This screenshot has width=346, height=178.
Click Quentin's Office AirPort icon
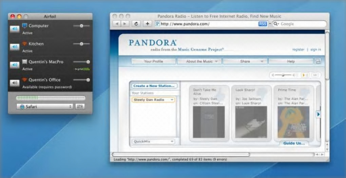pyautogui.click(x=25, y=80)
